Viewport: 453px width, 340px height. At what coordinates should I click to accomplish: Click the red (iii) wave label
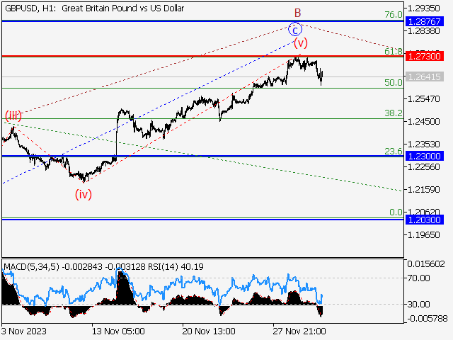pyautogui.click(x=13, y=115)
